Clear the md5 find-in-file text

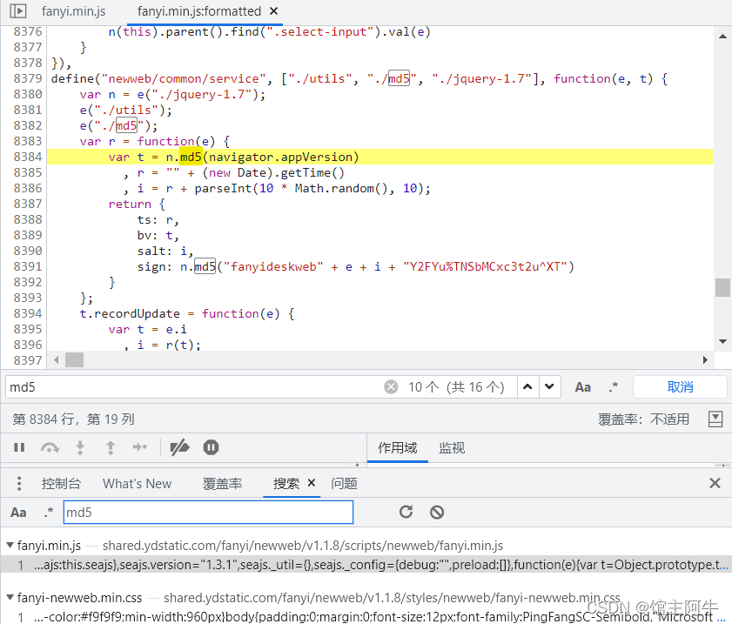pyautogui.click(x=391, y=387)
